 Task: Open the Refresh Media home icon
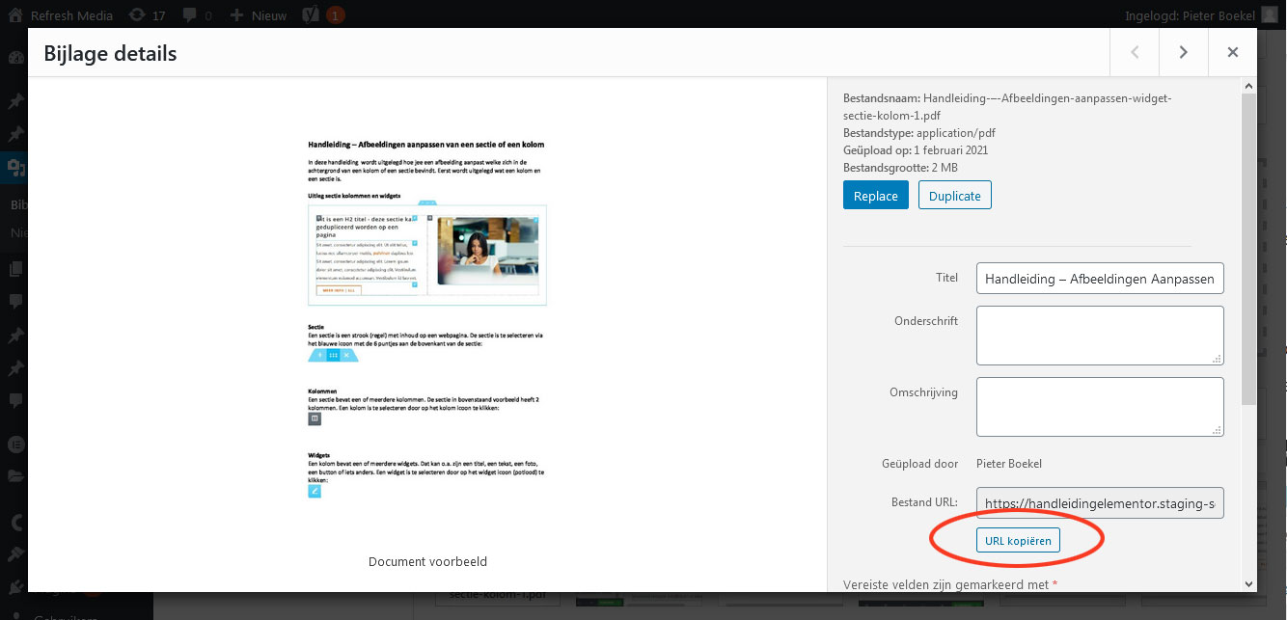tap(15, 15)
